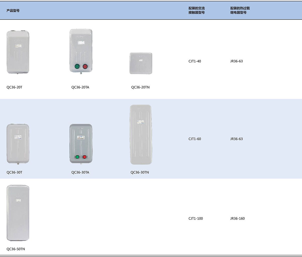Click the QC36-50TN starter product image

[18, 213]
